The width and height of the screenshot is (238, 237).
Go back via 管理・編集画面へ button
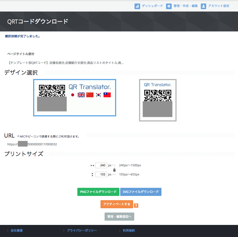click(119, 217)
